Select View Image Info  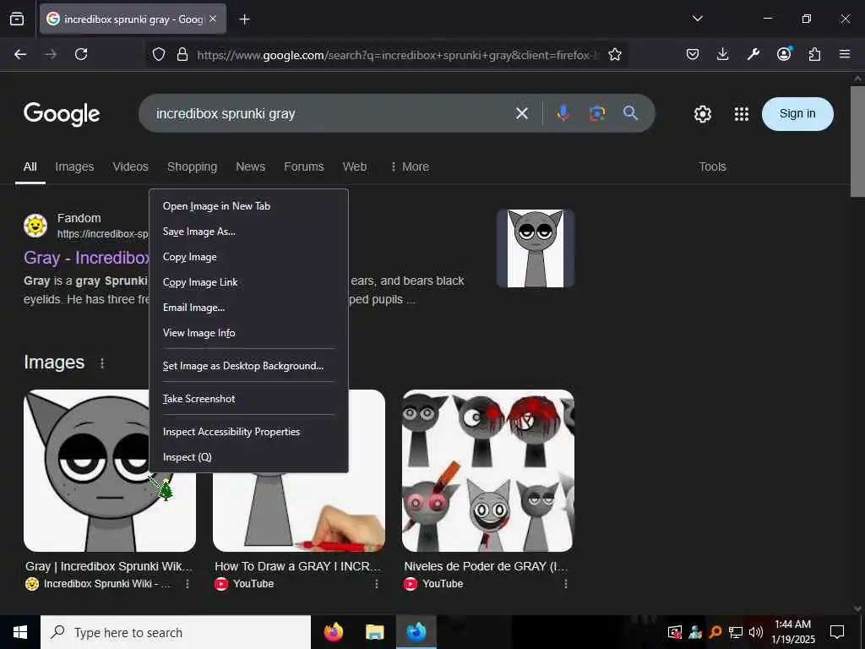(x=248, y=333)
